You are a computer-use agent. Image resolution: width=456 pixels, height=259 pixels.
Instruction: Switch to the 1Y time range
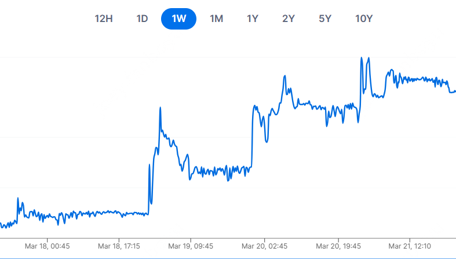253,19
